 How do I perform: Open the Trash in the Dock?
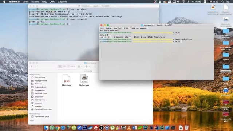pos(186,128)
